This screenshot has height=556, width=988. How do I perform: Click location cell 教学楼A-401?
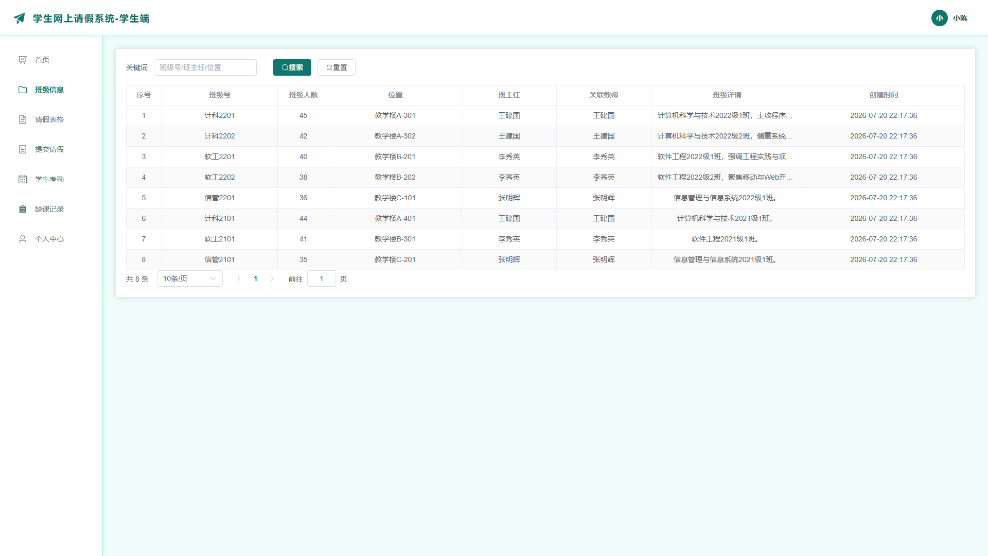(395, 218)
